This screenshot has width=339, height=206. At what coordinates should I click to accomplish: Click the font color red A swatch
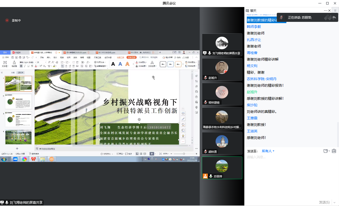(36, 66)
